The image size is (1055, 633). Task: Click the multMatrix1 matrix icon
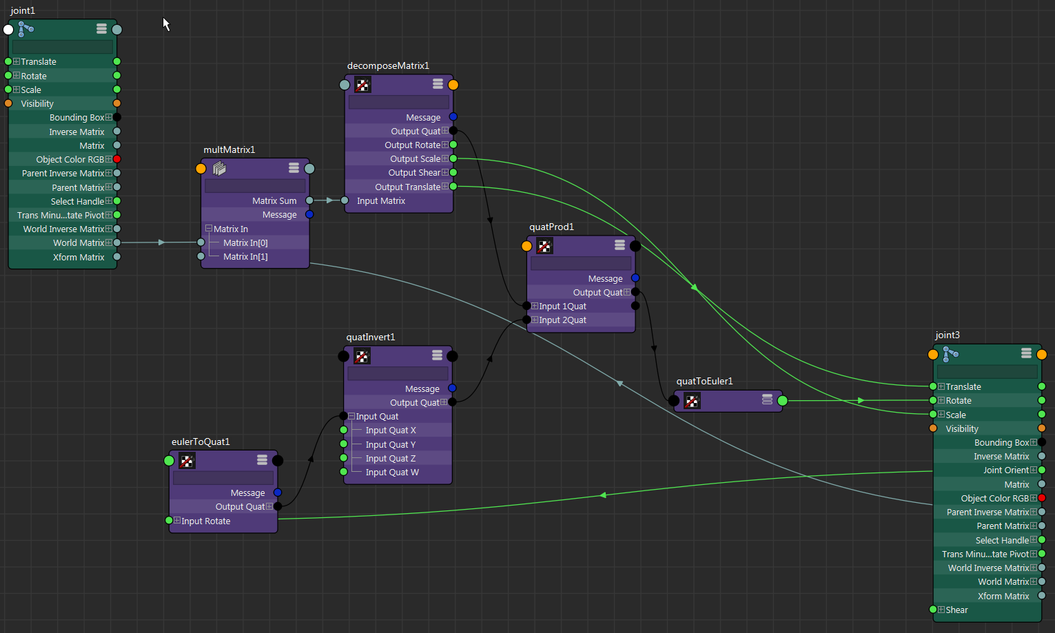click(x=218, y=168)
